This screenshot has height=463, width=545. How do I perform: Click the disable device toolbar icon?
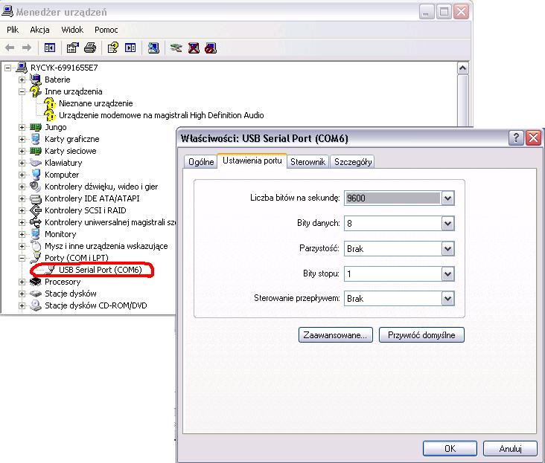[x=211, y=48]
